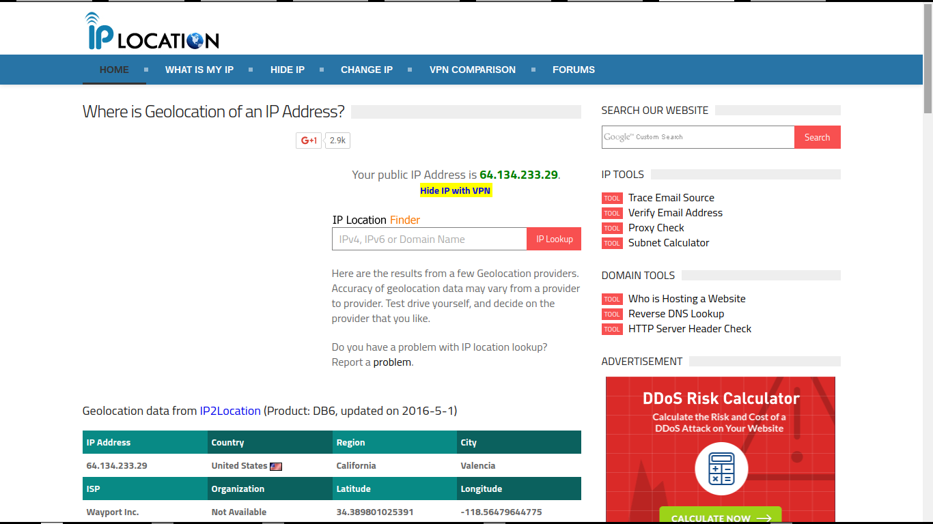Focus the Google Custom Search field
Image resolution: width=933 pixels, height=524 pixels.
tap(698, 137)
